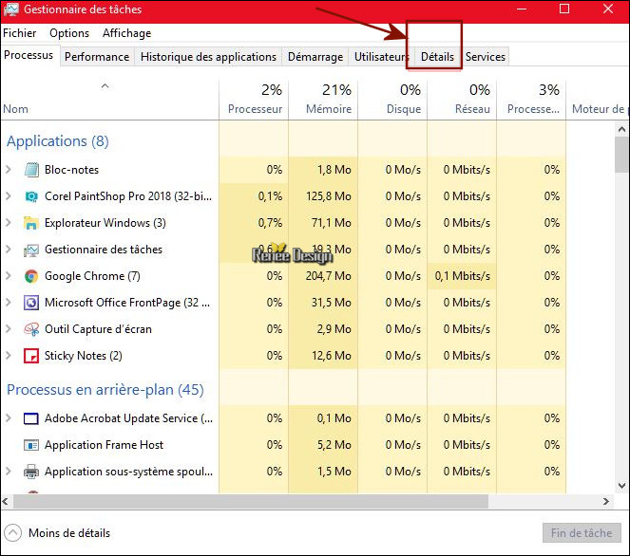The image size is (630, 556).
Task: Click the horizontal scrollbar left arrow
Action: pyautogui.click(x=5, y=501)
